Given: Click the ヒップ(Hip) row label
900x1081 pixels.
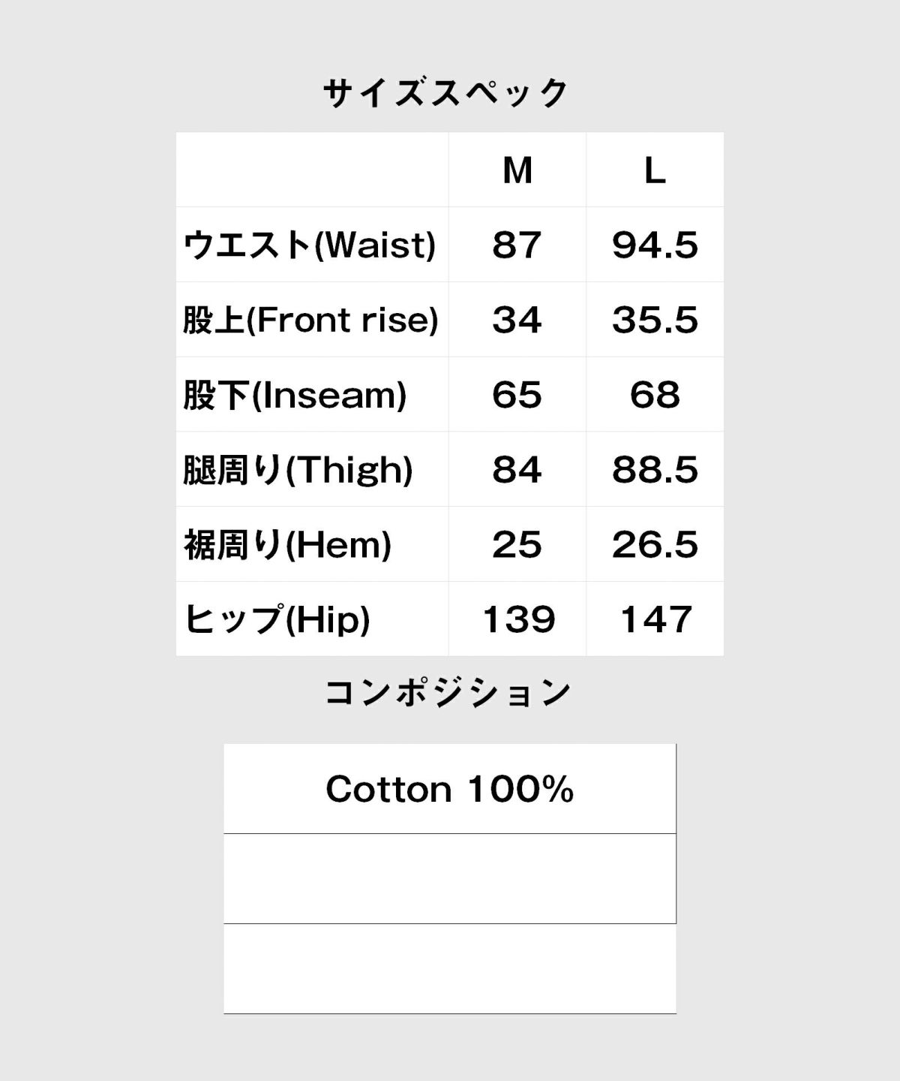Looking at the screenshot, I should (x=277, y=620).
